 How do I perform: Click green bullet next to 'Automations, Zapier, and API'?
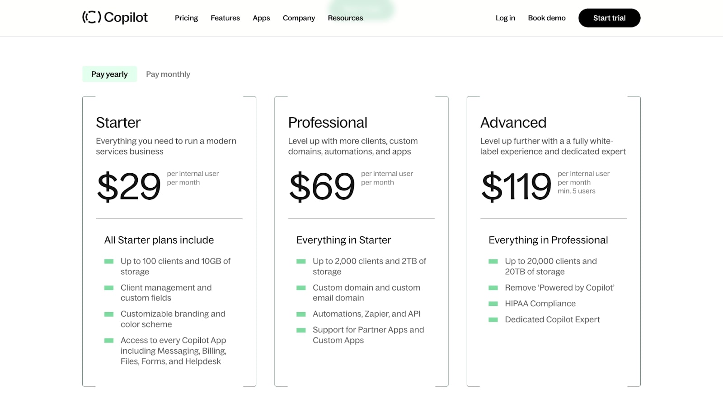tap(301, 314)
